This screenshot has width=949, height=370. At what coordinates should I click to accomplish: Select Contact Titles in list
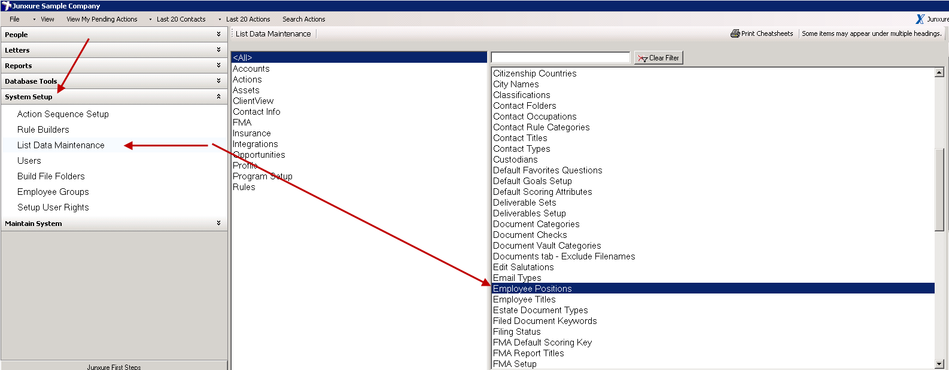click(x=520, y=138)
